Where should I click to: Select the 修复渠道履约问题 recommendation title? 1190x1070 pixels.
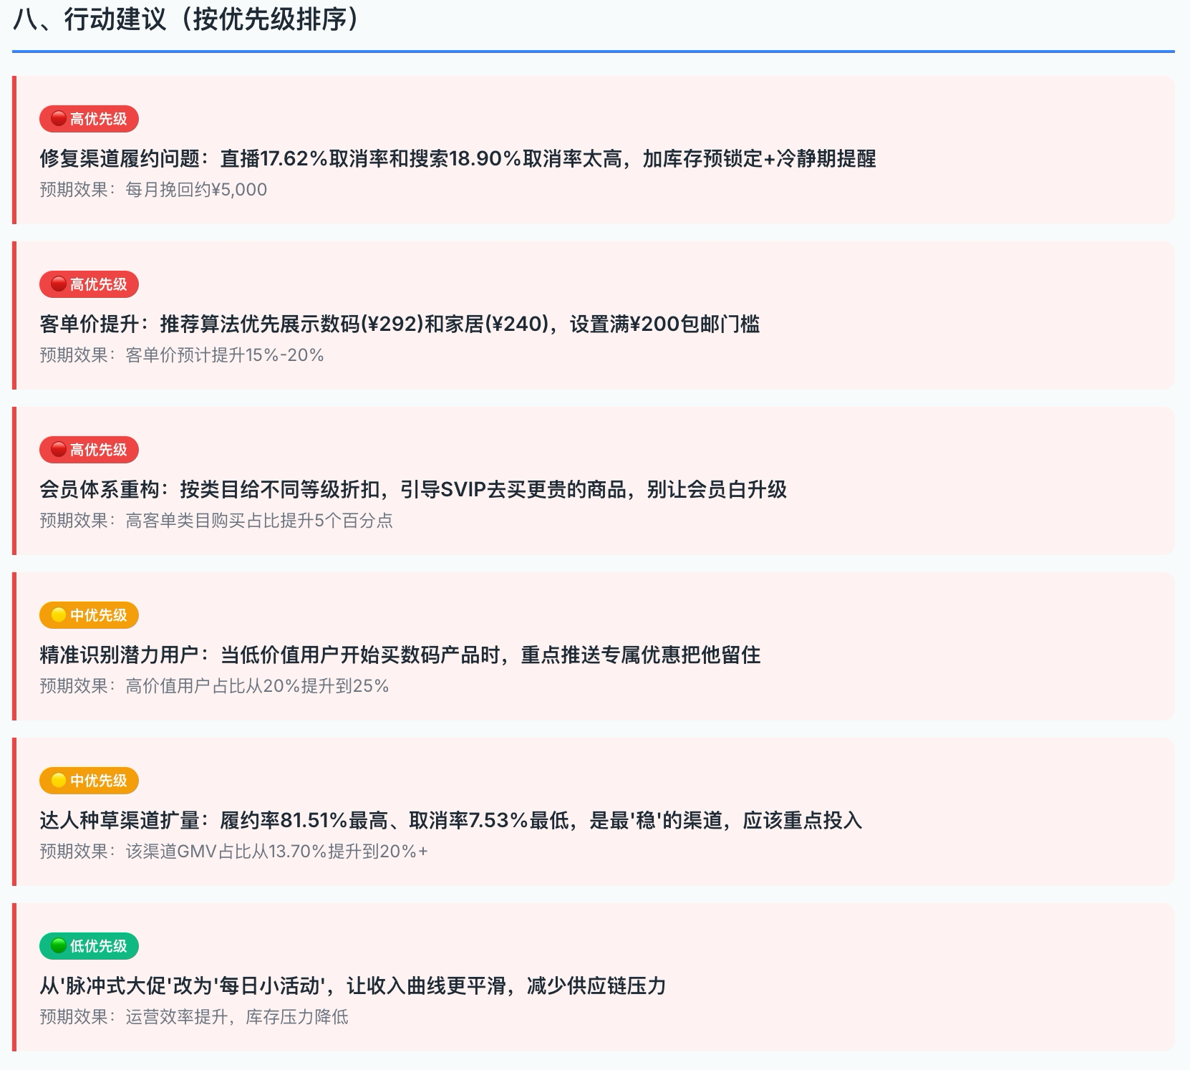click(458, 158)
